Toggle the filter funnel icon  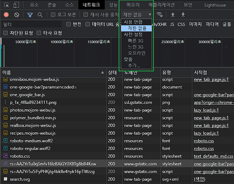(x=30, y=15)
